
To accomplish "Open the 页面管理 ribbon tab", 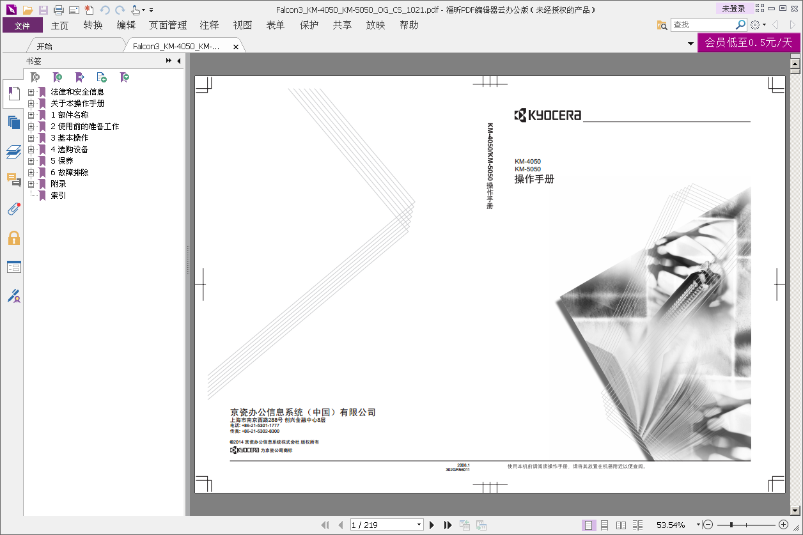I will (168, 25).
